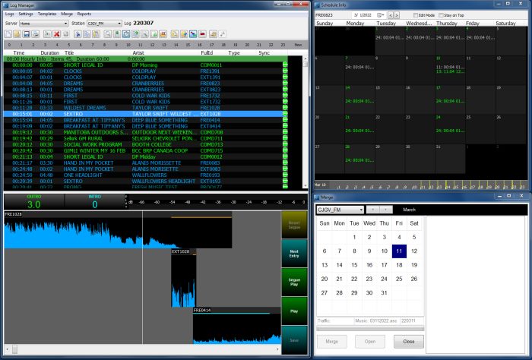Click the sync icon on the SOCIAL WORK PROGRAM row
The image size is (532, 360).
click(285, 144)
